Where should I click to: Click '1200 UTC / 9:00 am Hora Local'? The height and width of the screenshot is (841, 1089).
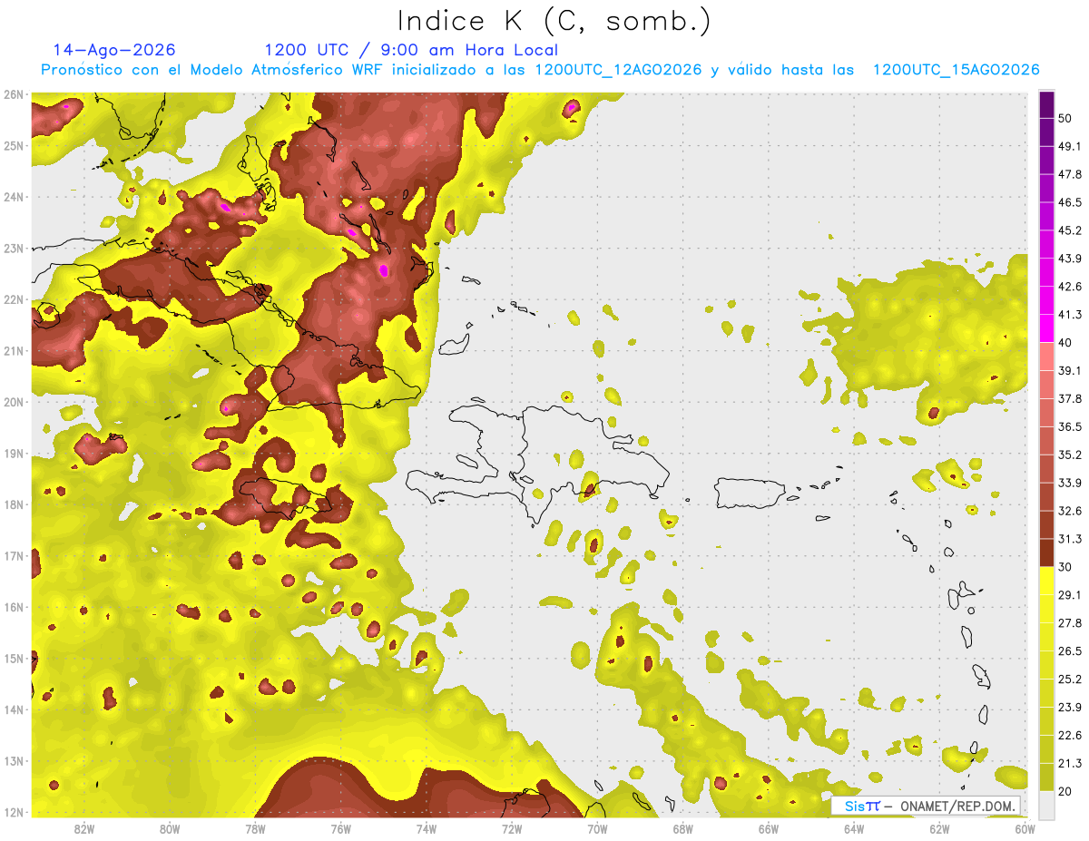click(x=411, y=51)
